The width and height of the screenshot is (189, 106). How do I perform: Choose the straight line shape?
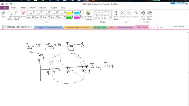tap(96, 12)
